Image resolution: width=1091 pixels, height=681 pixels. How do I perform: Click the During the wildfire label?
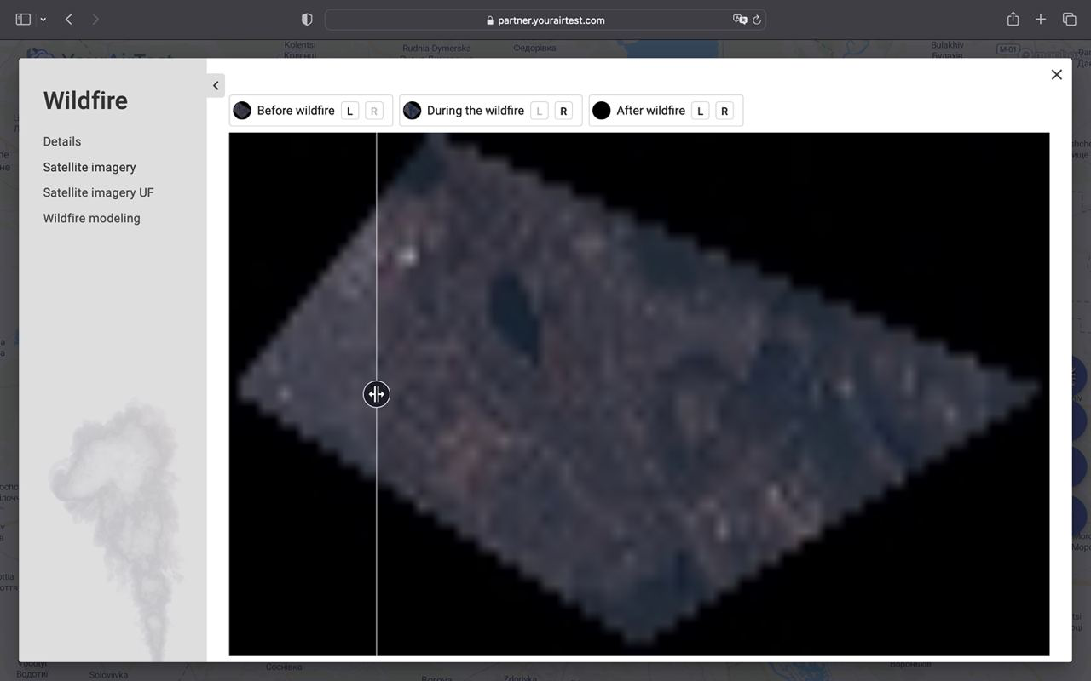476,111
